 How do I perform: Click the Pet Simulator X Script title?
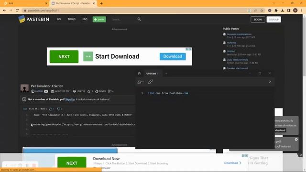[x=47, y=86]
